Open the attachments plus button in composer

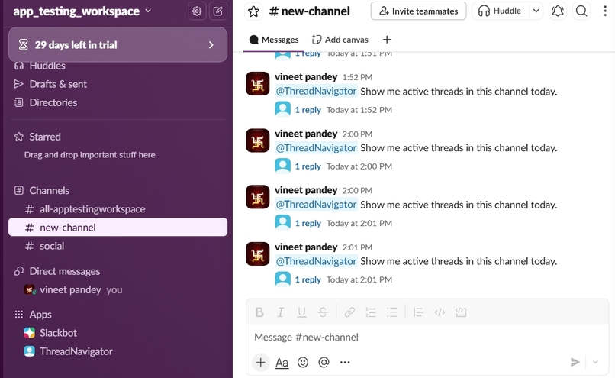tap(260, 362)
